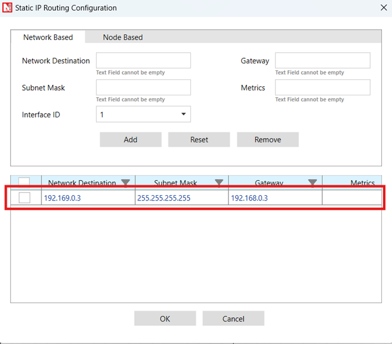Switch to the Node Based tab
Image resolution: width=392 pixels, height=344 pixels.
coord(123,37)
